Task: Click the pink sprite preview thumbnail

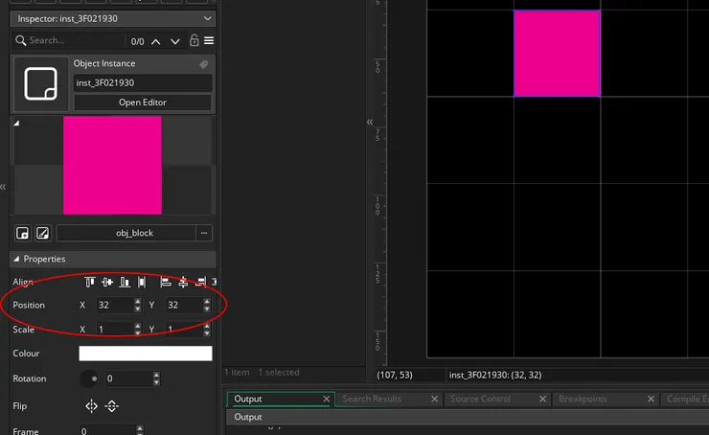Action: tap(113, 165)
